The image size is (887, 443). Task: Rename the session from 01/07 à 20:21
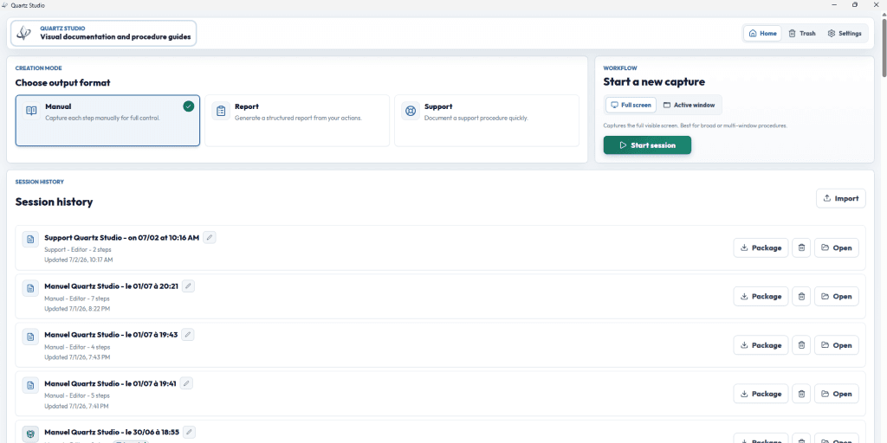click(188, 286)
